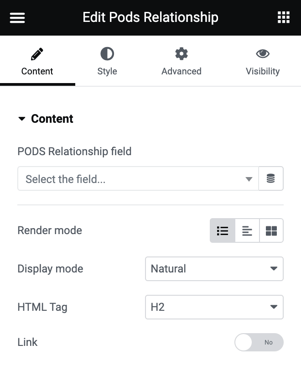Open the HTML Tag dropdown
Image resolution: width=301 pixels, height=366 pixels.
[x=214, y=307]
